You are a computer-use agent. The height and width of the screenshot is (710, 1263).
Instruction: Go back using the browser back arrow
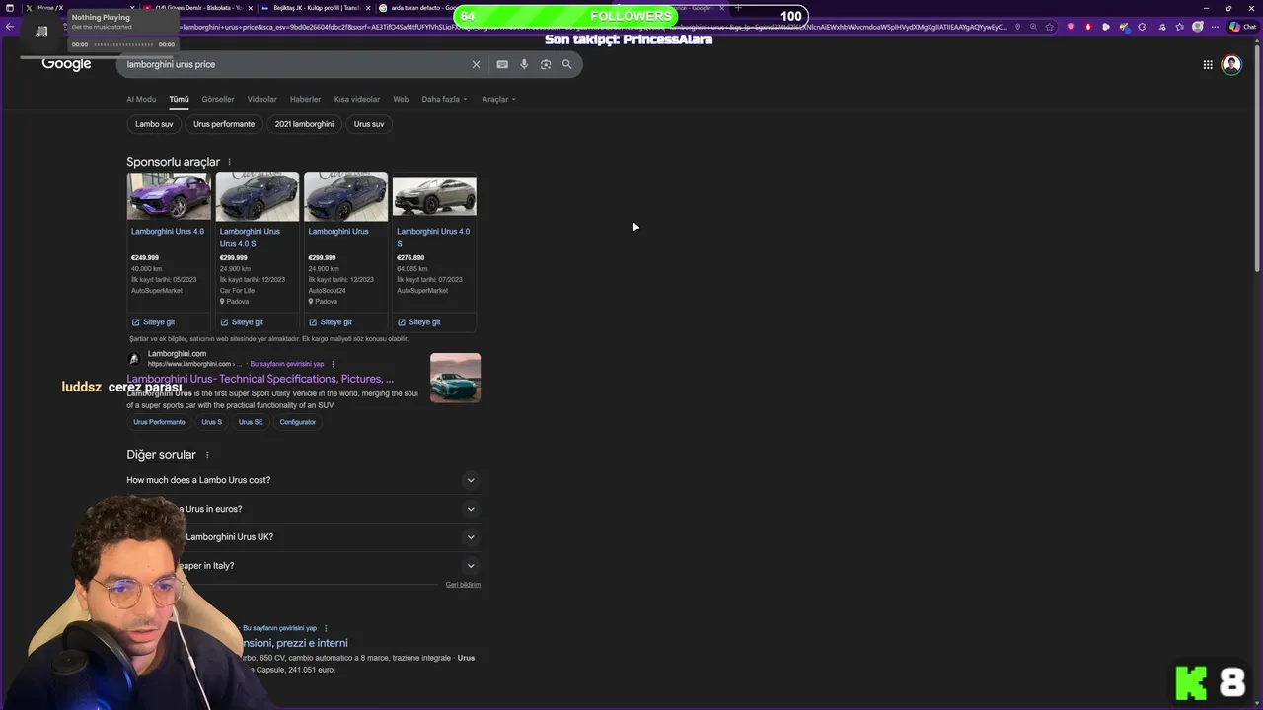[10, 27]
